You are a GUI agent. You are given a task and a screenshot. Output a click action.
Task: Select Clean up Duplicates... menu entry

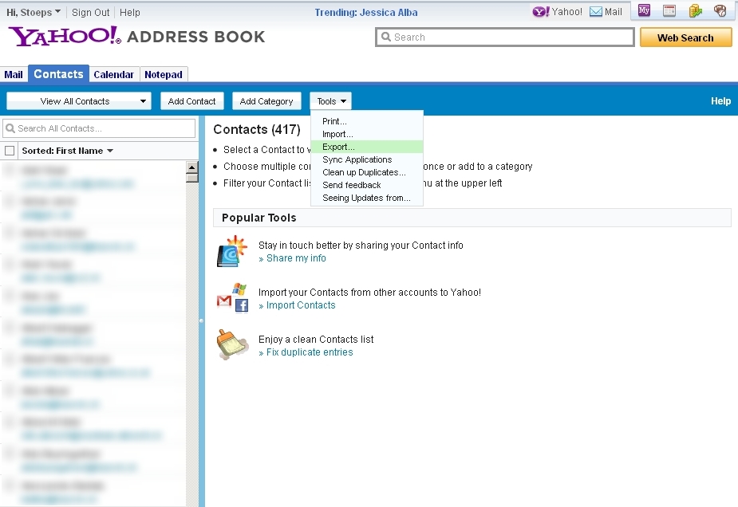pyautogui.click(x=364, y=172)
